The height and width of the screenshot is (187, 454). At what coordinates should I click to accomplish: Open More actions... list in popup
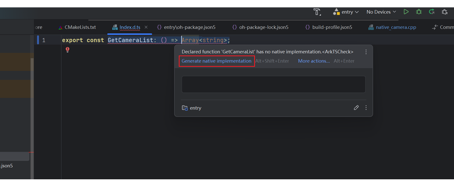tap(314, 61)
